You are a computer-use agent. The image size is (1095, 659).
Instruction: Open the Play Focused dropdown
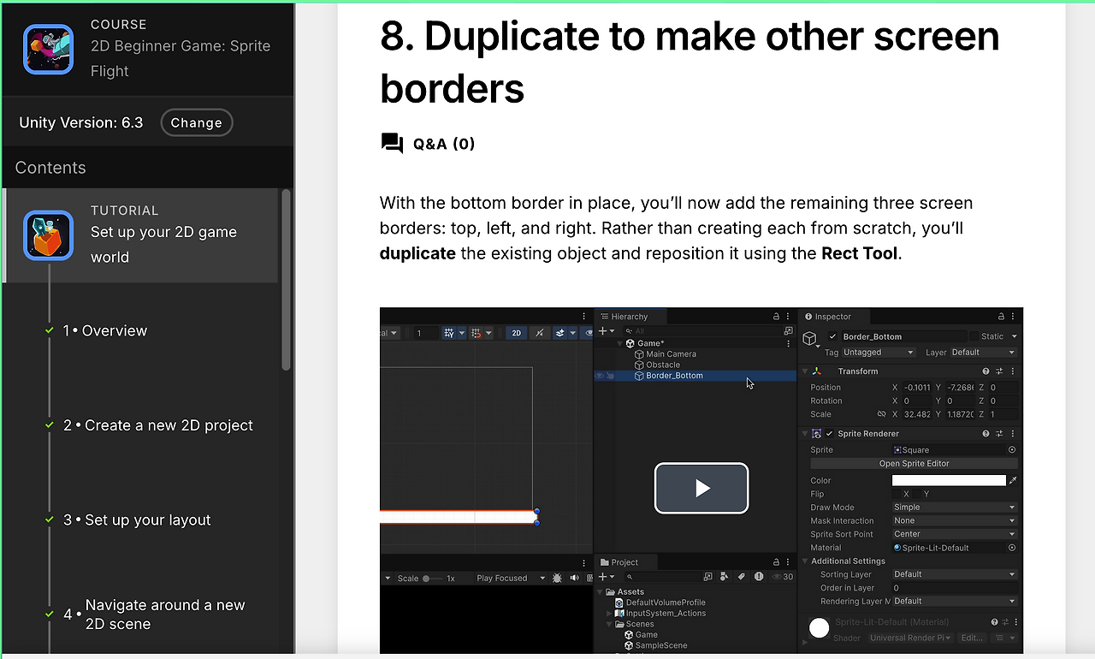[512, 579]
